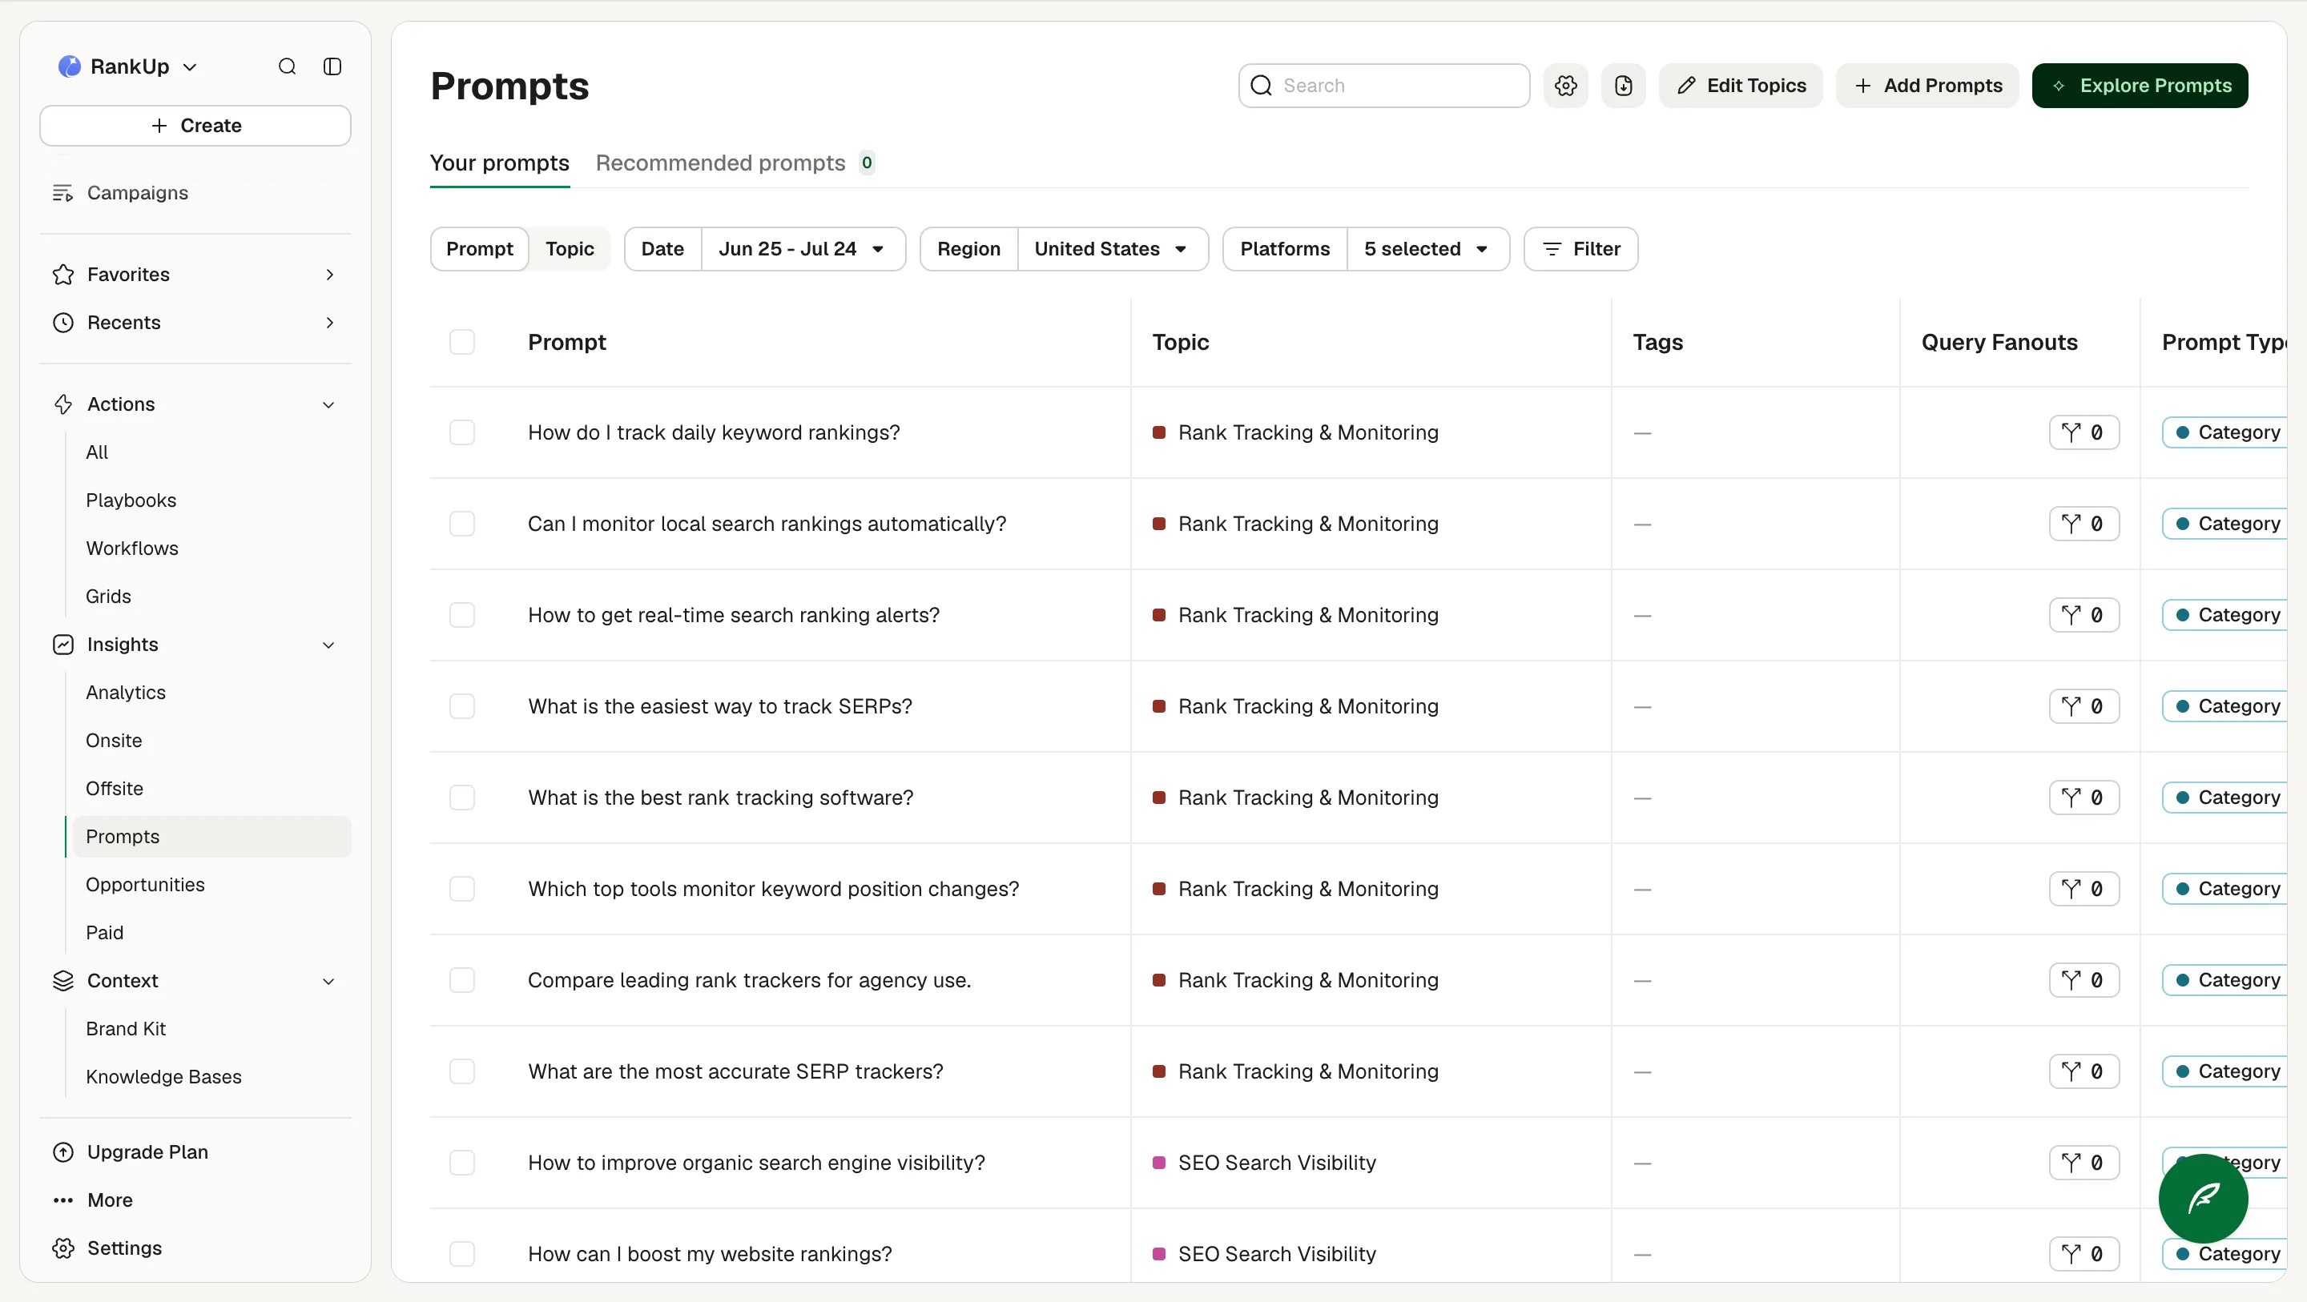
Task: Click the Edit Topics button
Action: 1740,85
